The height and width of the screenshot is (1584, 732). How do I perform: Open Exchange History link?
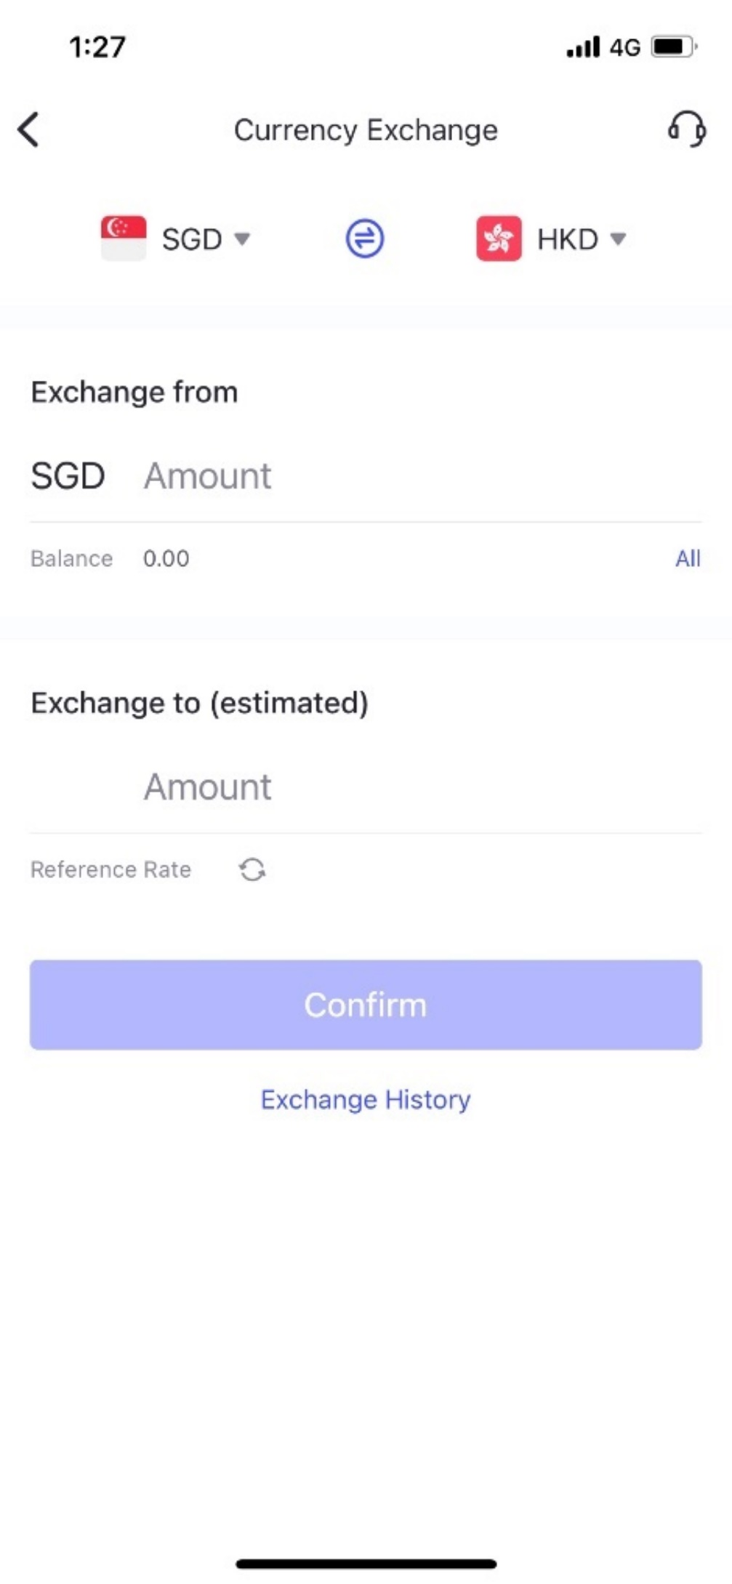click(x=366, y=1100)
